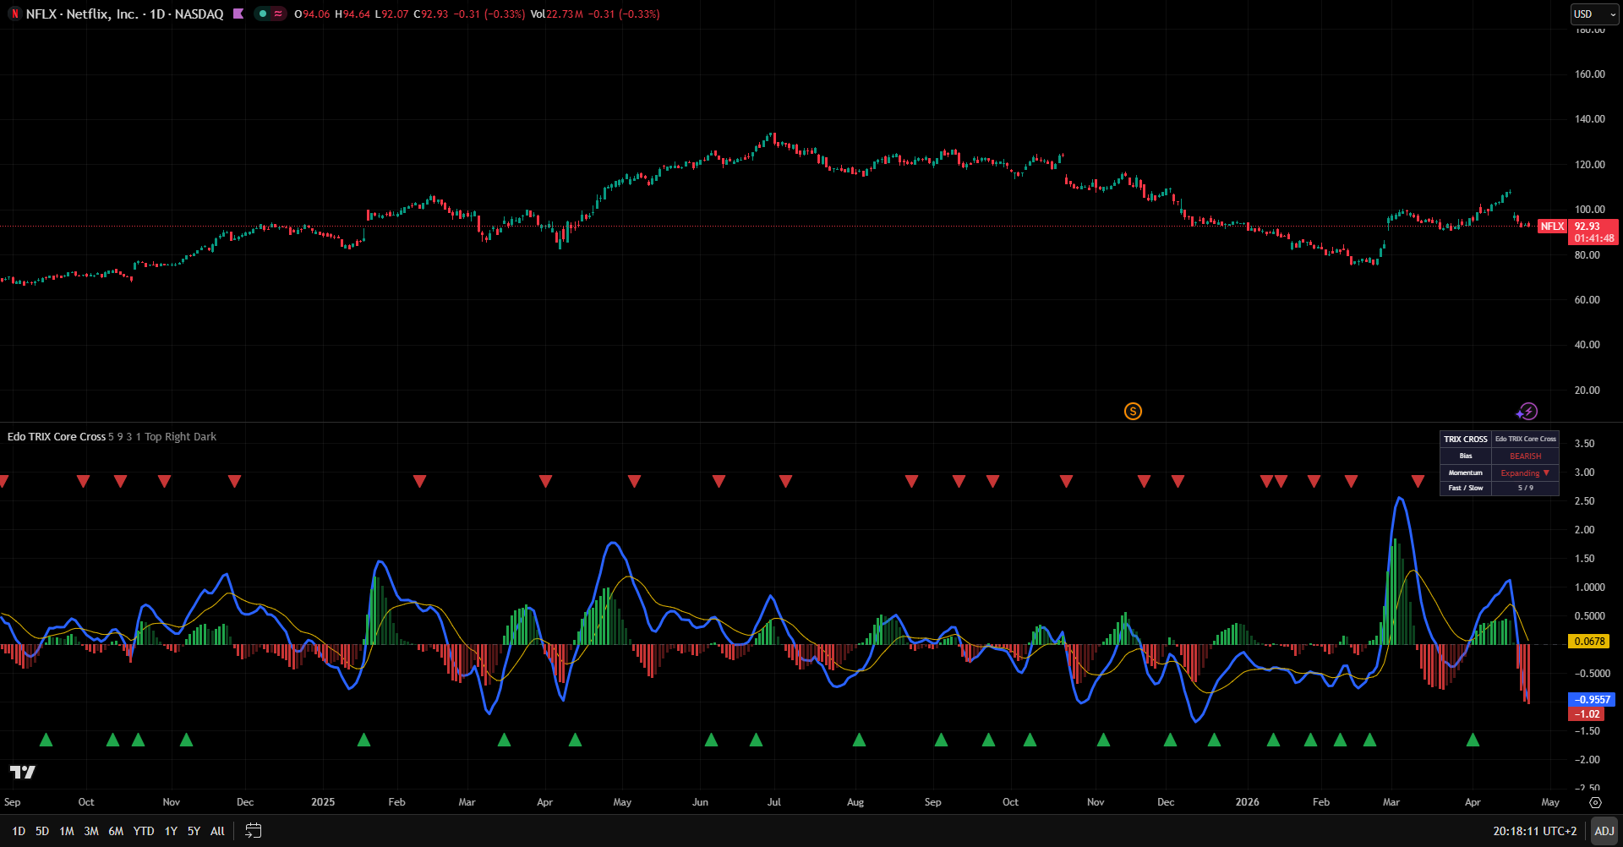The image size is (1623, 847).
Task: Click the 2026 label on the time axis
Action: click(1247, 802)
